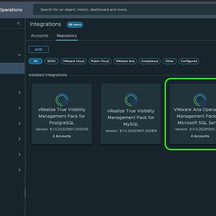Click the Installed Integrations heading
The width and height of the screenshot is (216, 216).
[48, 75]
